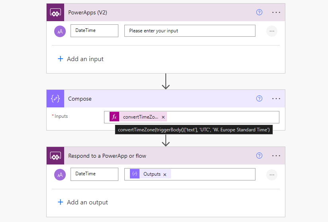Click the plus icon for Add an input
This screenshot has width=328, height=222.
pos(60,59)
